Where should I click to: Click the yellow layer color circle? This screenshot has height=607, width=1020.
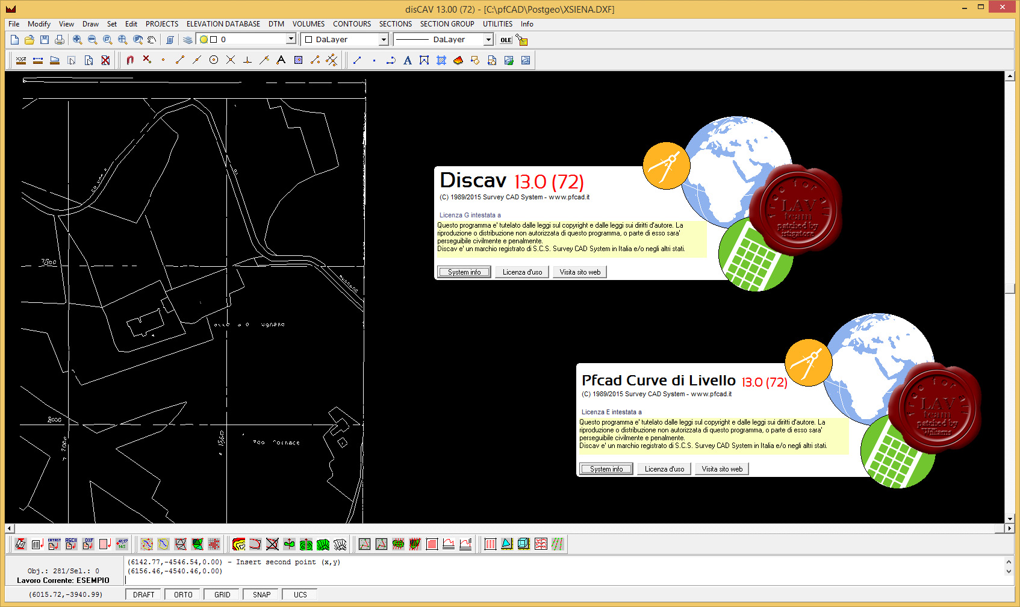(204, 40)
